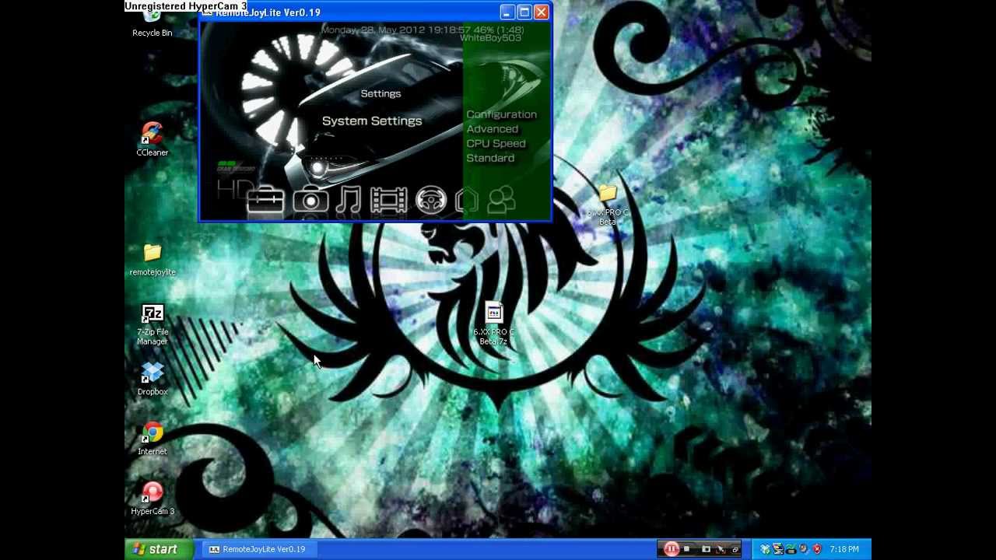Select System Settings in the PSP menu
996x560 pixels.
[372, 121]
